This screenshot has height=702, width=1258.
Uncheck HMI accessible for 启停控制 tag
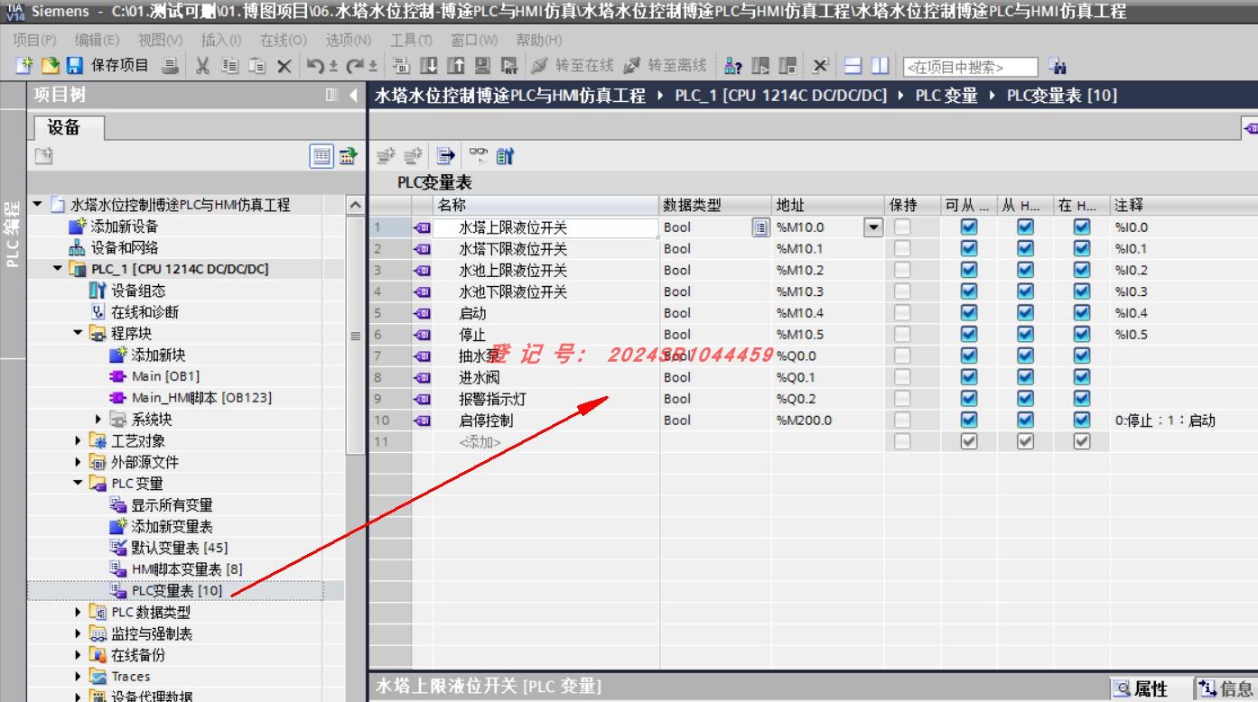pos(969,420)
